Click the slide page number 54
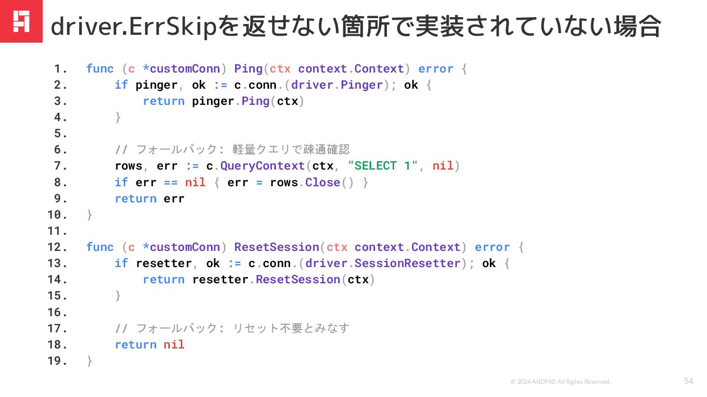The width and height of the screenshot is (707, 397). 689,381
